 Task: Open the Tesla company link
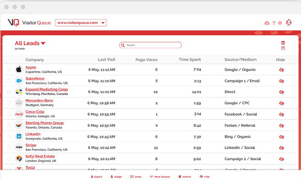tap(30, 168)
